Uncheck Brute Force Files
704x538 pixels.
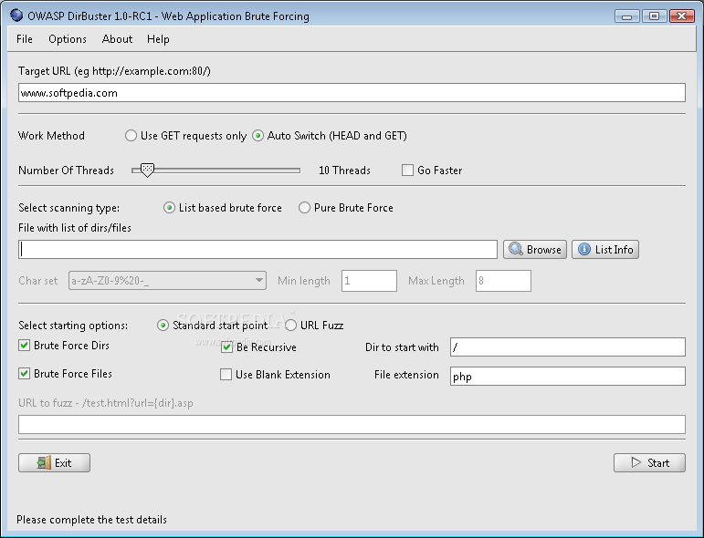[25, 374]
